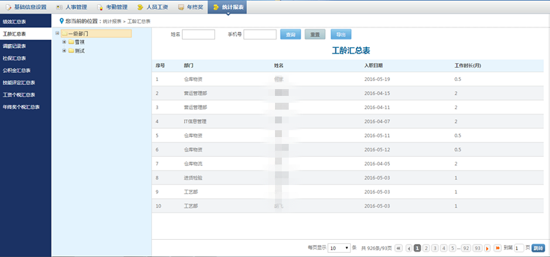
Task: Go to the first page with double-left arrow
Action: click(399, 248)
